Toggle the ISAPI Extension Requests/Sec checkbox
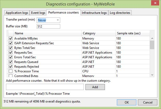Screen dimensions: 161x109 pos(11,43)
